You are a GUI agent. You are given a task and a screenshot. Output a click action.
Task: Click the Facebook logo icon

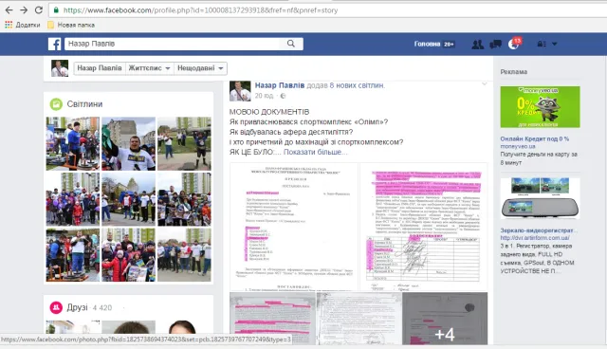pos(55,44)
